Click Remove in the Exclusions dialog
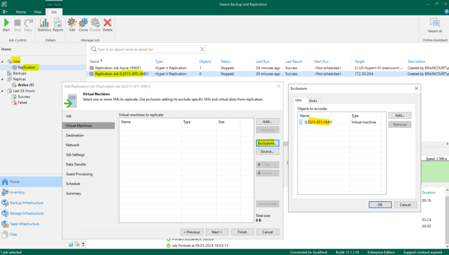 point(400,125)
